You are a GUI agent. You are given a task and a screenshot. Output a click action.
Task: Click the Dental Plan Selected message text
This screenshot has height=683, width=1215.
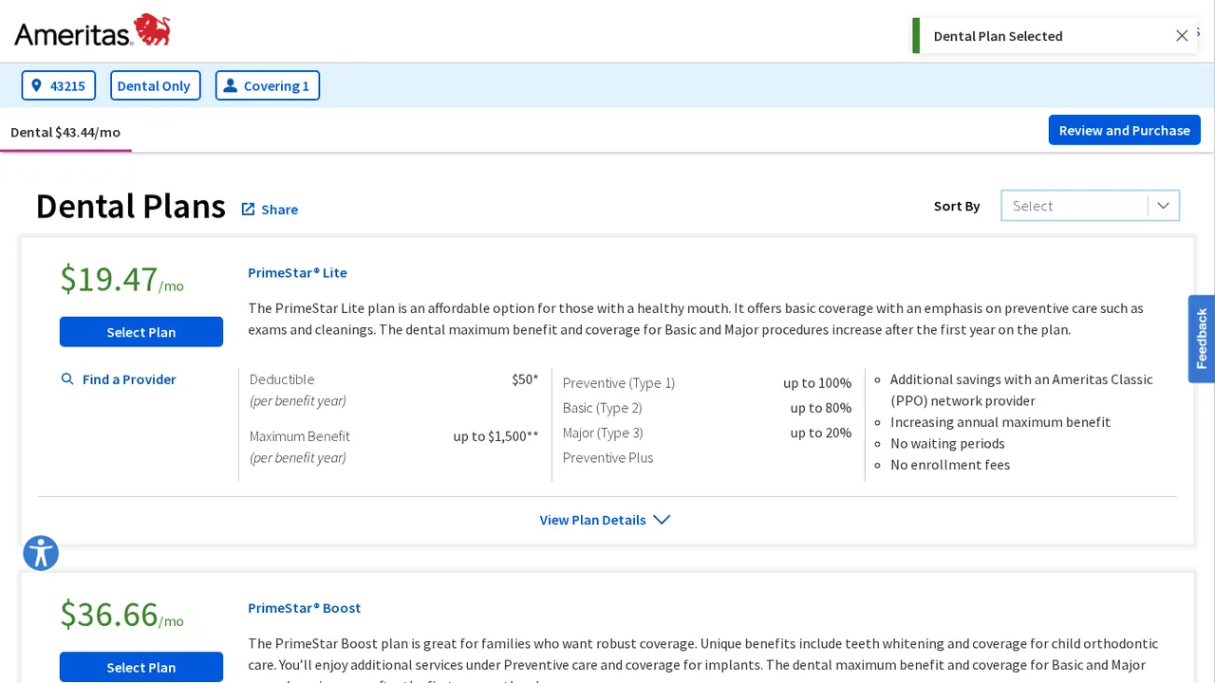pyautogui.click(x=999, y=36)
